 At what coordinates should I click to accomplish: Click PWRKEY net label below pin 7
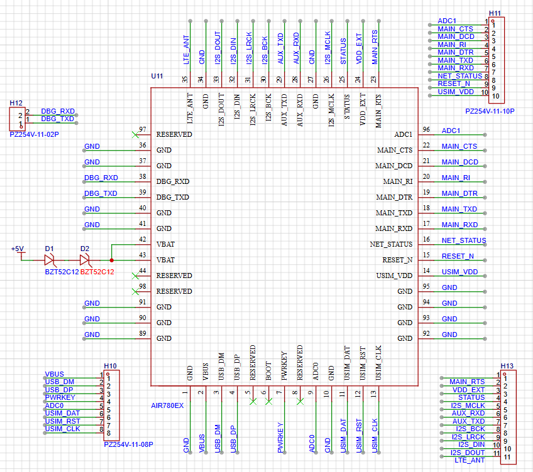pyautogui.click(x=280, y=437)
